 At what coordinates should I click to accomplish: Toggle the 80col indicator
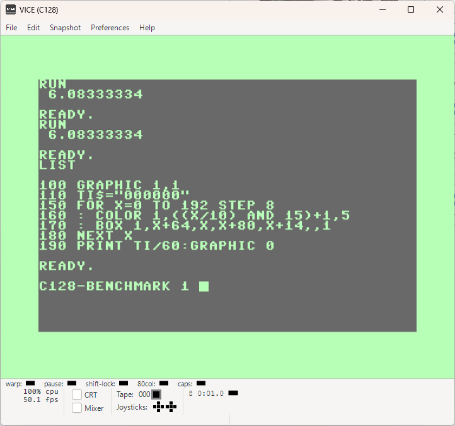point(164,383)
